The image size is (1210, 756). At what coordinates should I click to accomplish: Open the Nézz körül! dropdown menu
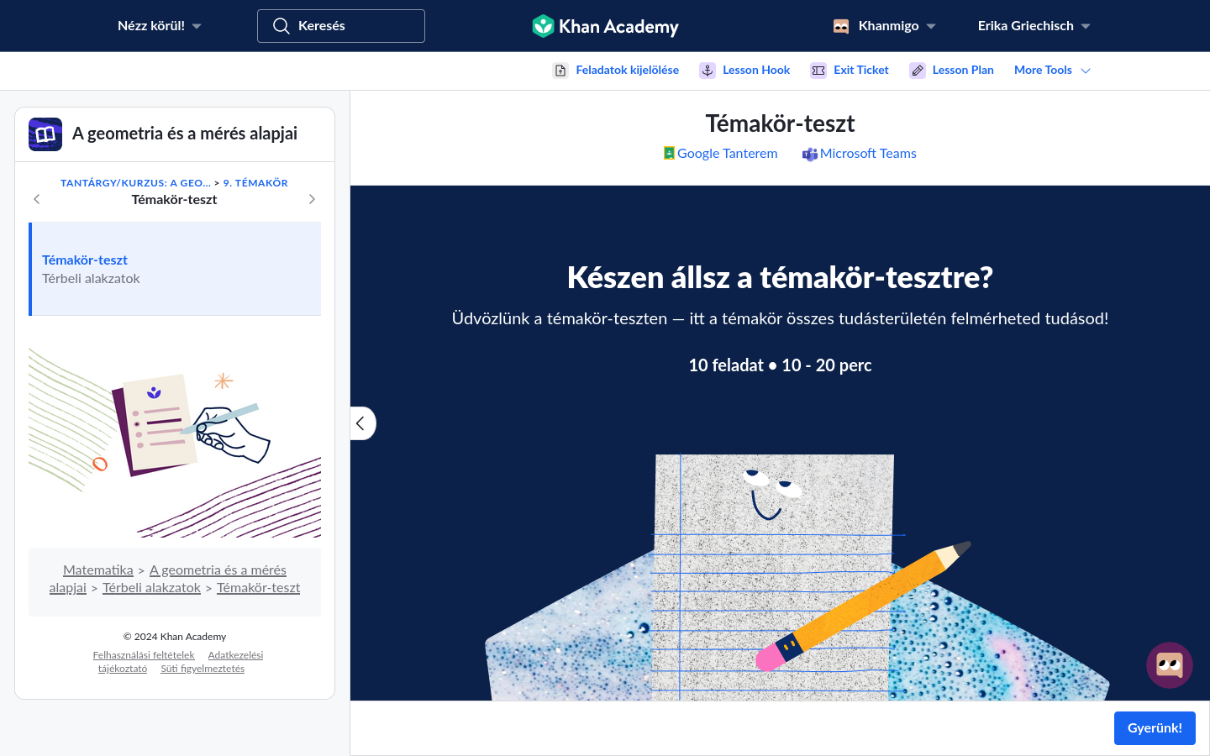[159, 26]
